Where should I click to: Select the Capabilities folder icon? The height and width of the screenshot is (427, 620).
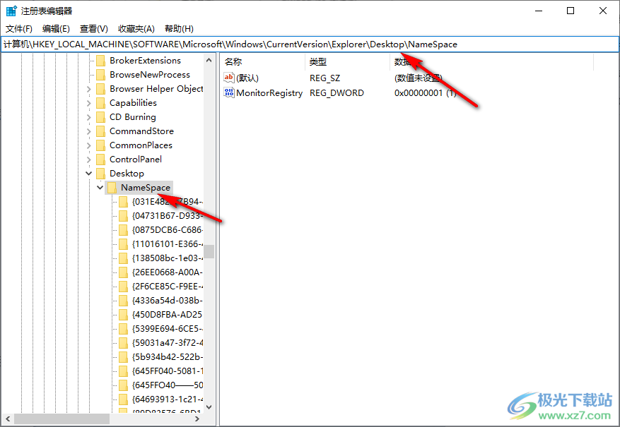101,103
